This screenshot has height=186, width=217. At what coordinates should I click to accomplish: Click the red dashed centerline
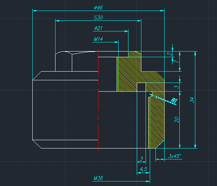tap(98, 100)
